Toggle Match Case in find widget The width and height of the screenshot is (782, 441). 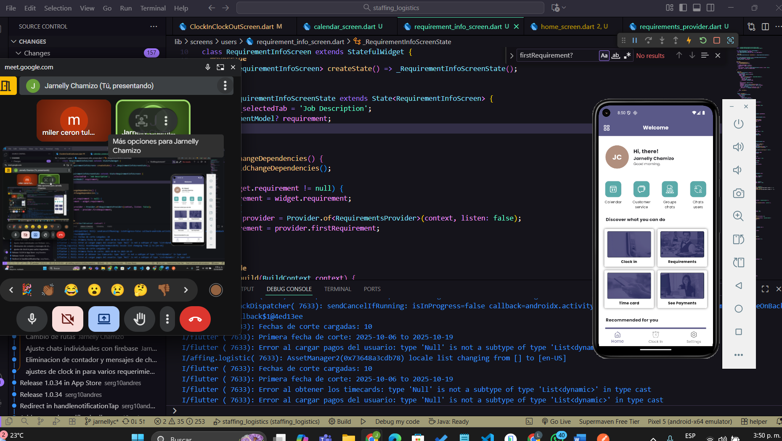point(604,55)
